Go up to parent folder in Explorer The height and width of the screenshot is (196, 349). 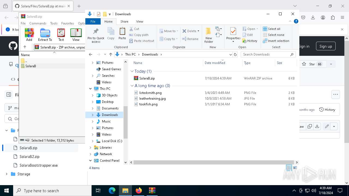110,54
